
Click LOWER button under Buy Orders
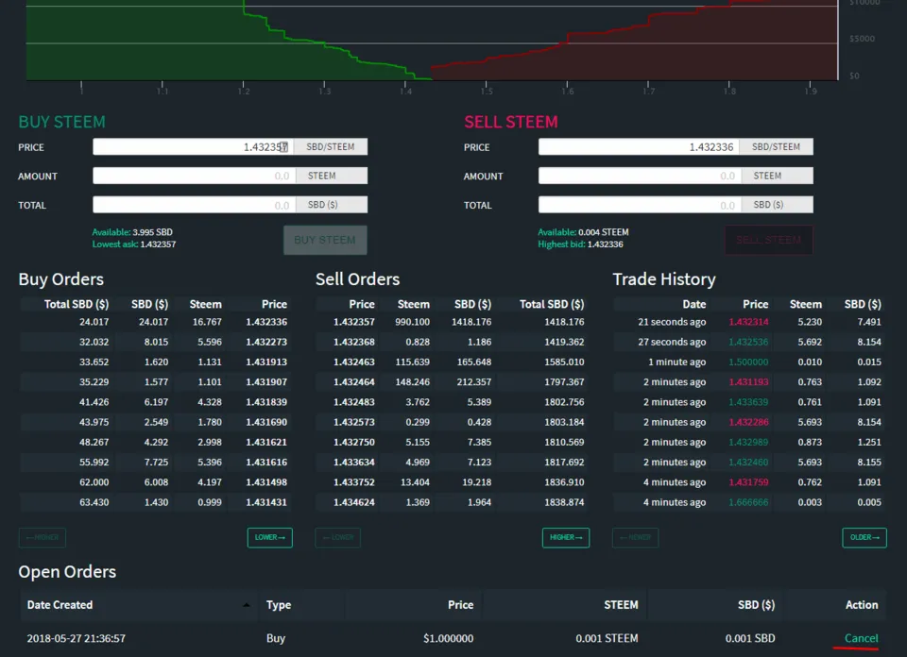[270, 537]
